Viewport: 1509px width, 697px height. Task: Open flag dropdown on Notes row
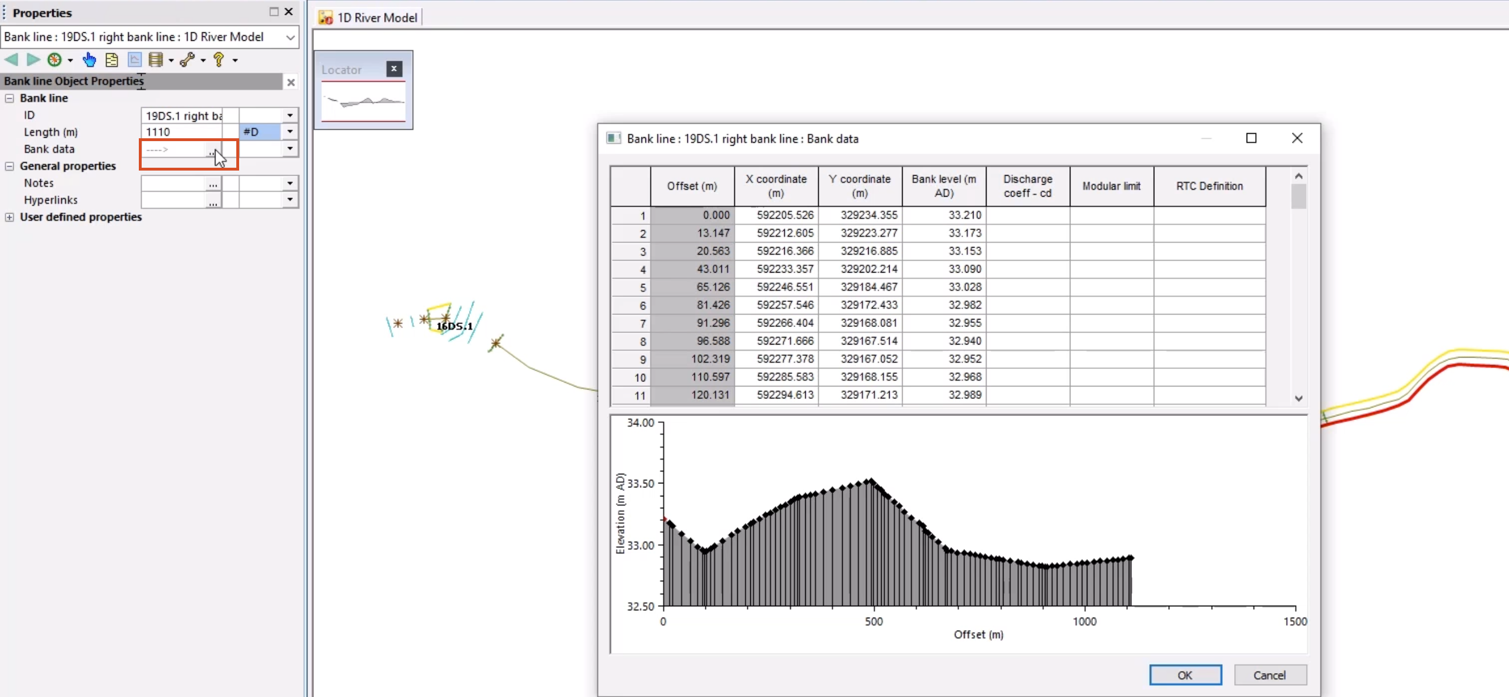tap(290, 184)
